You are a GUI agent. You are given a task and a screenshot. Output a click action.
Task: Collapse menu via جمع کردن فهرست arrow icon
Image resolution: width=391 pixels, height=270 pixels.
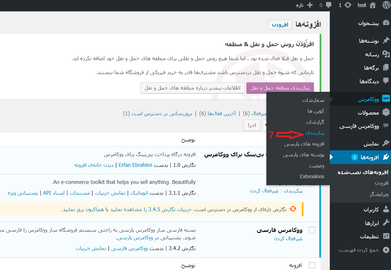coord(386,250)
